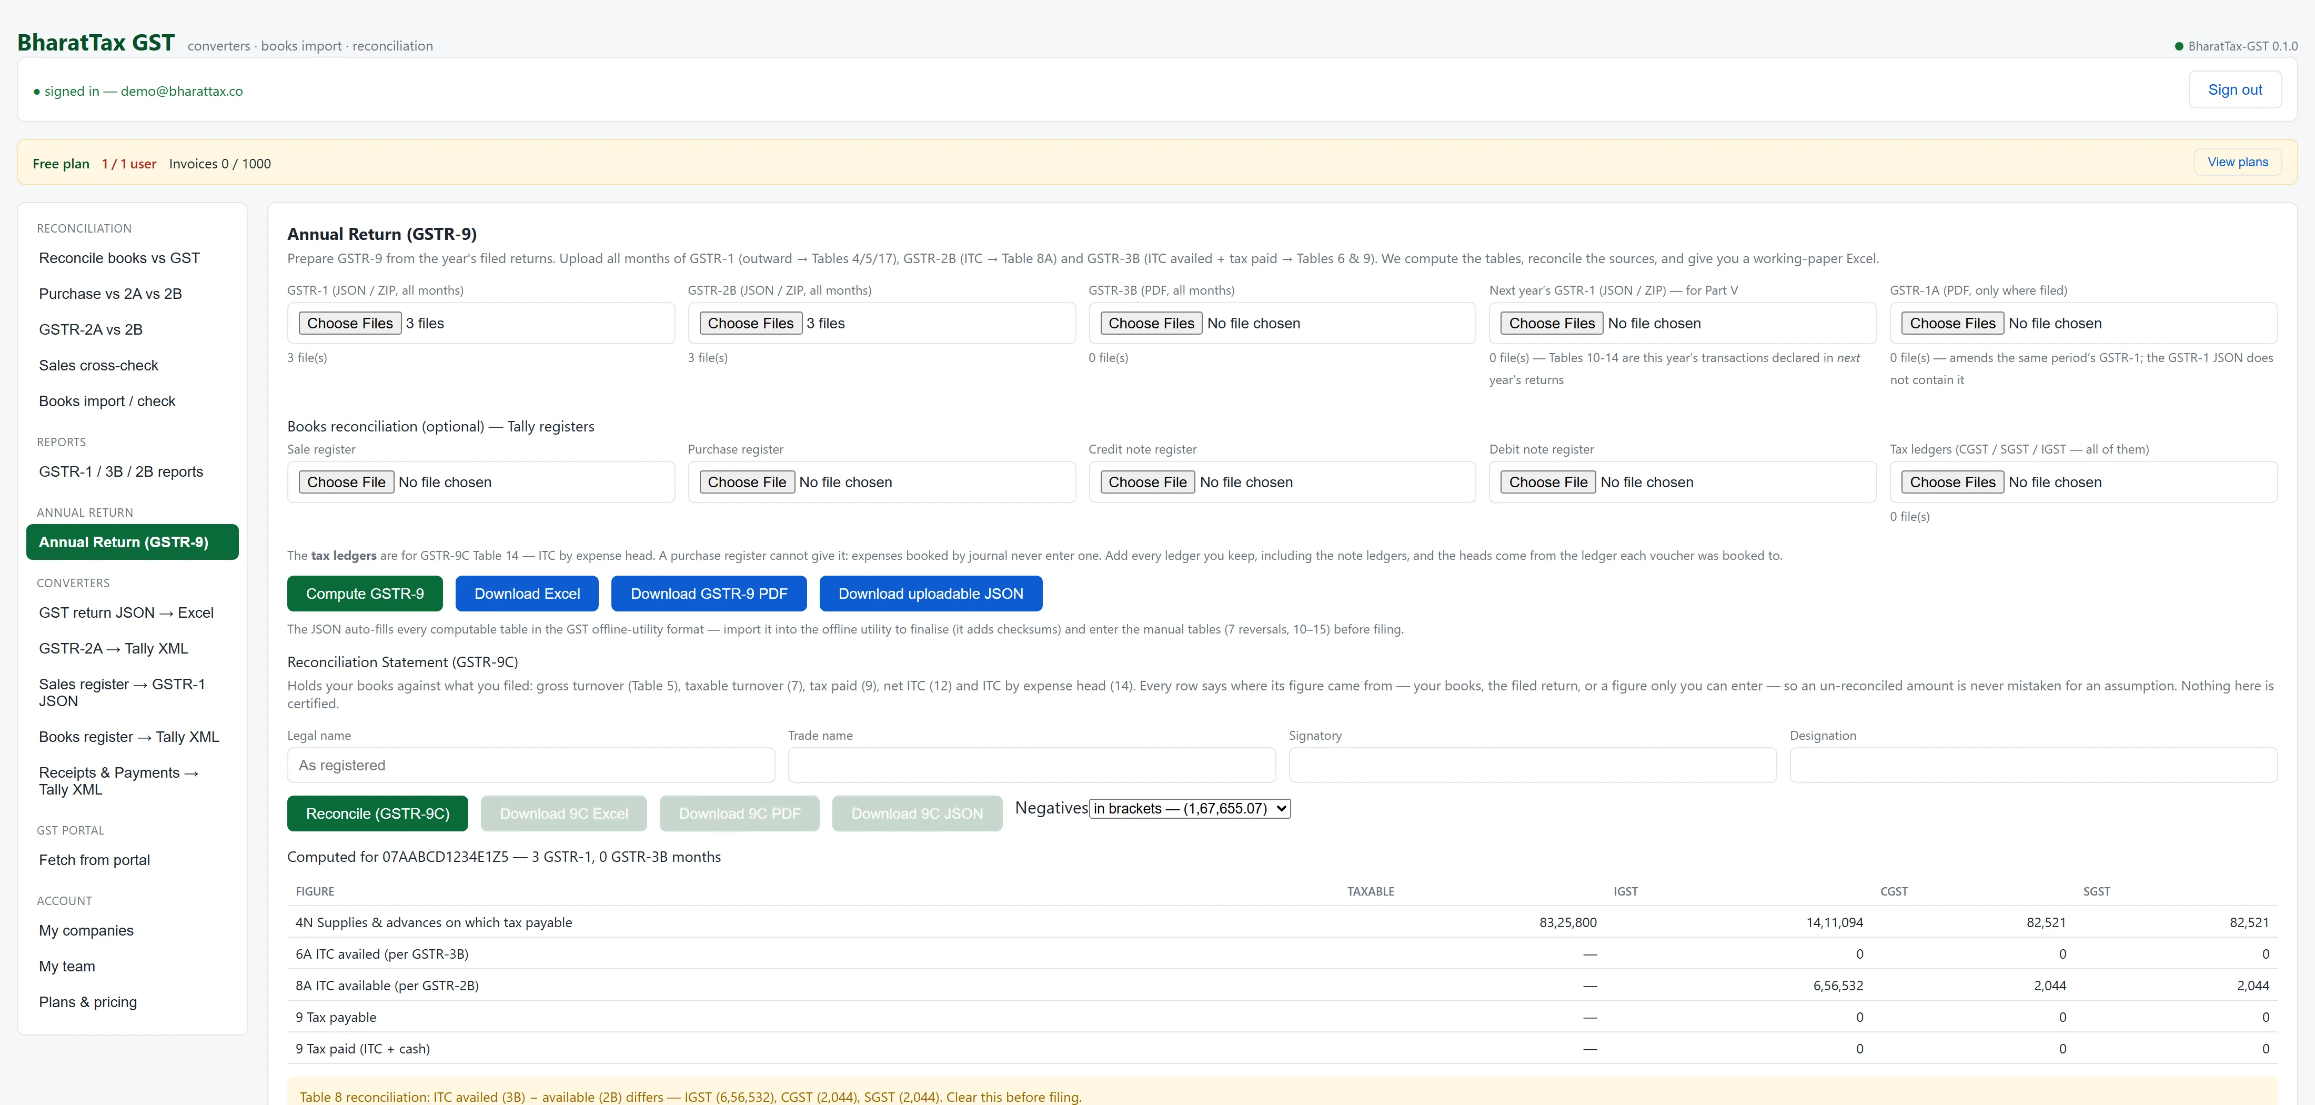Open Sales register to GSTR-1 JSON converter
2315x1105 pixels.
(x=132, y=692)
